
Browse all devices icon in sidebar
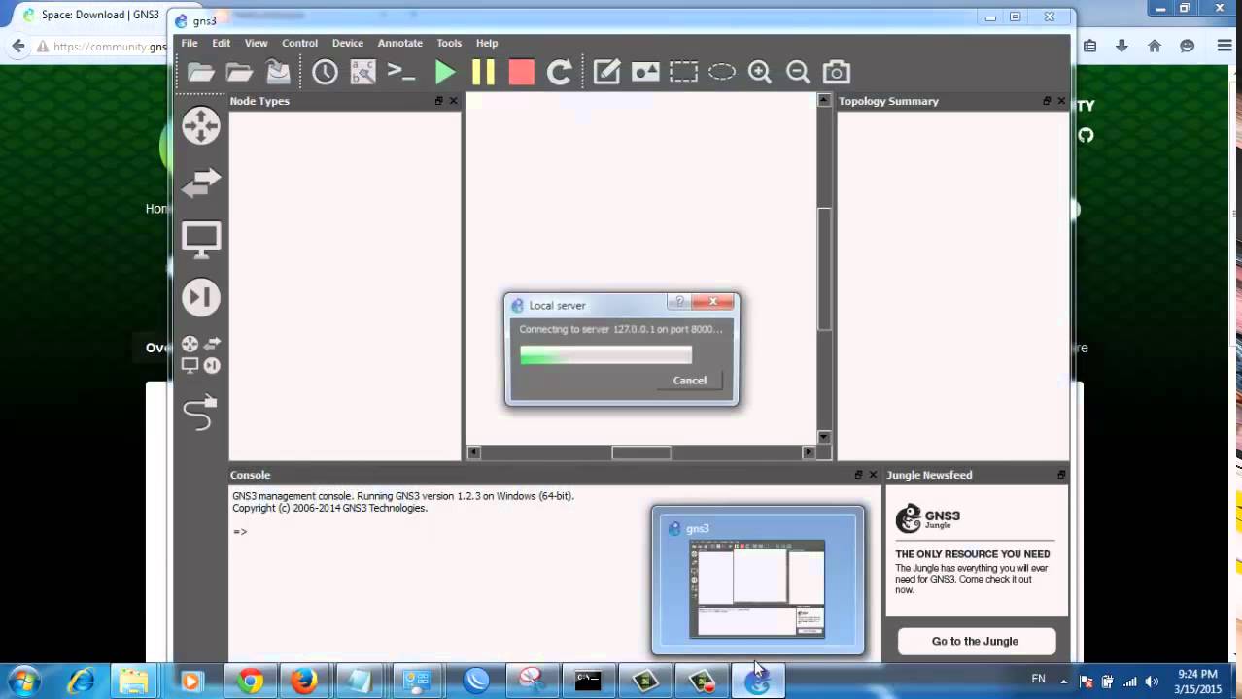pos(201,355)
